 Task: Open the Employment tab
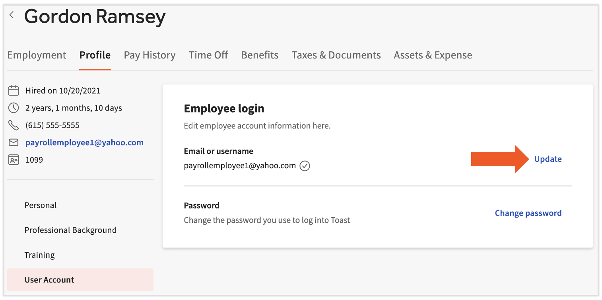click(37, 55)
